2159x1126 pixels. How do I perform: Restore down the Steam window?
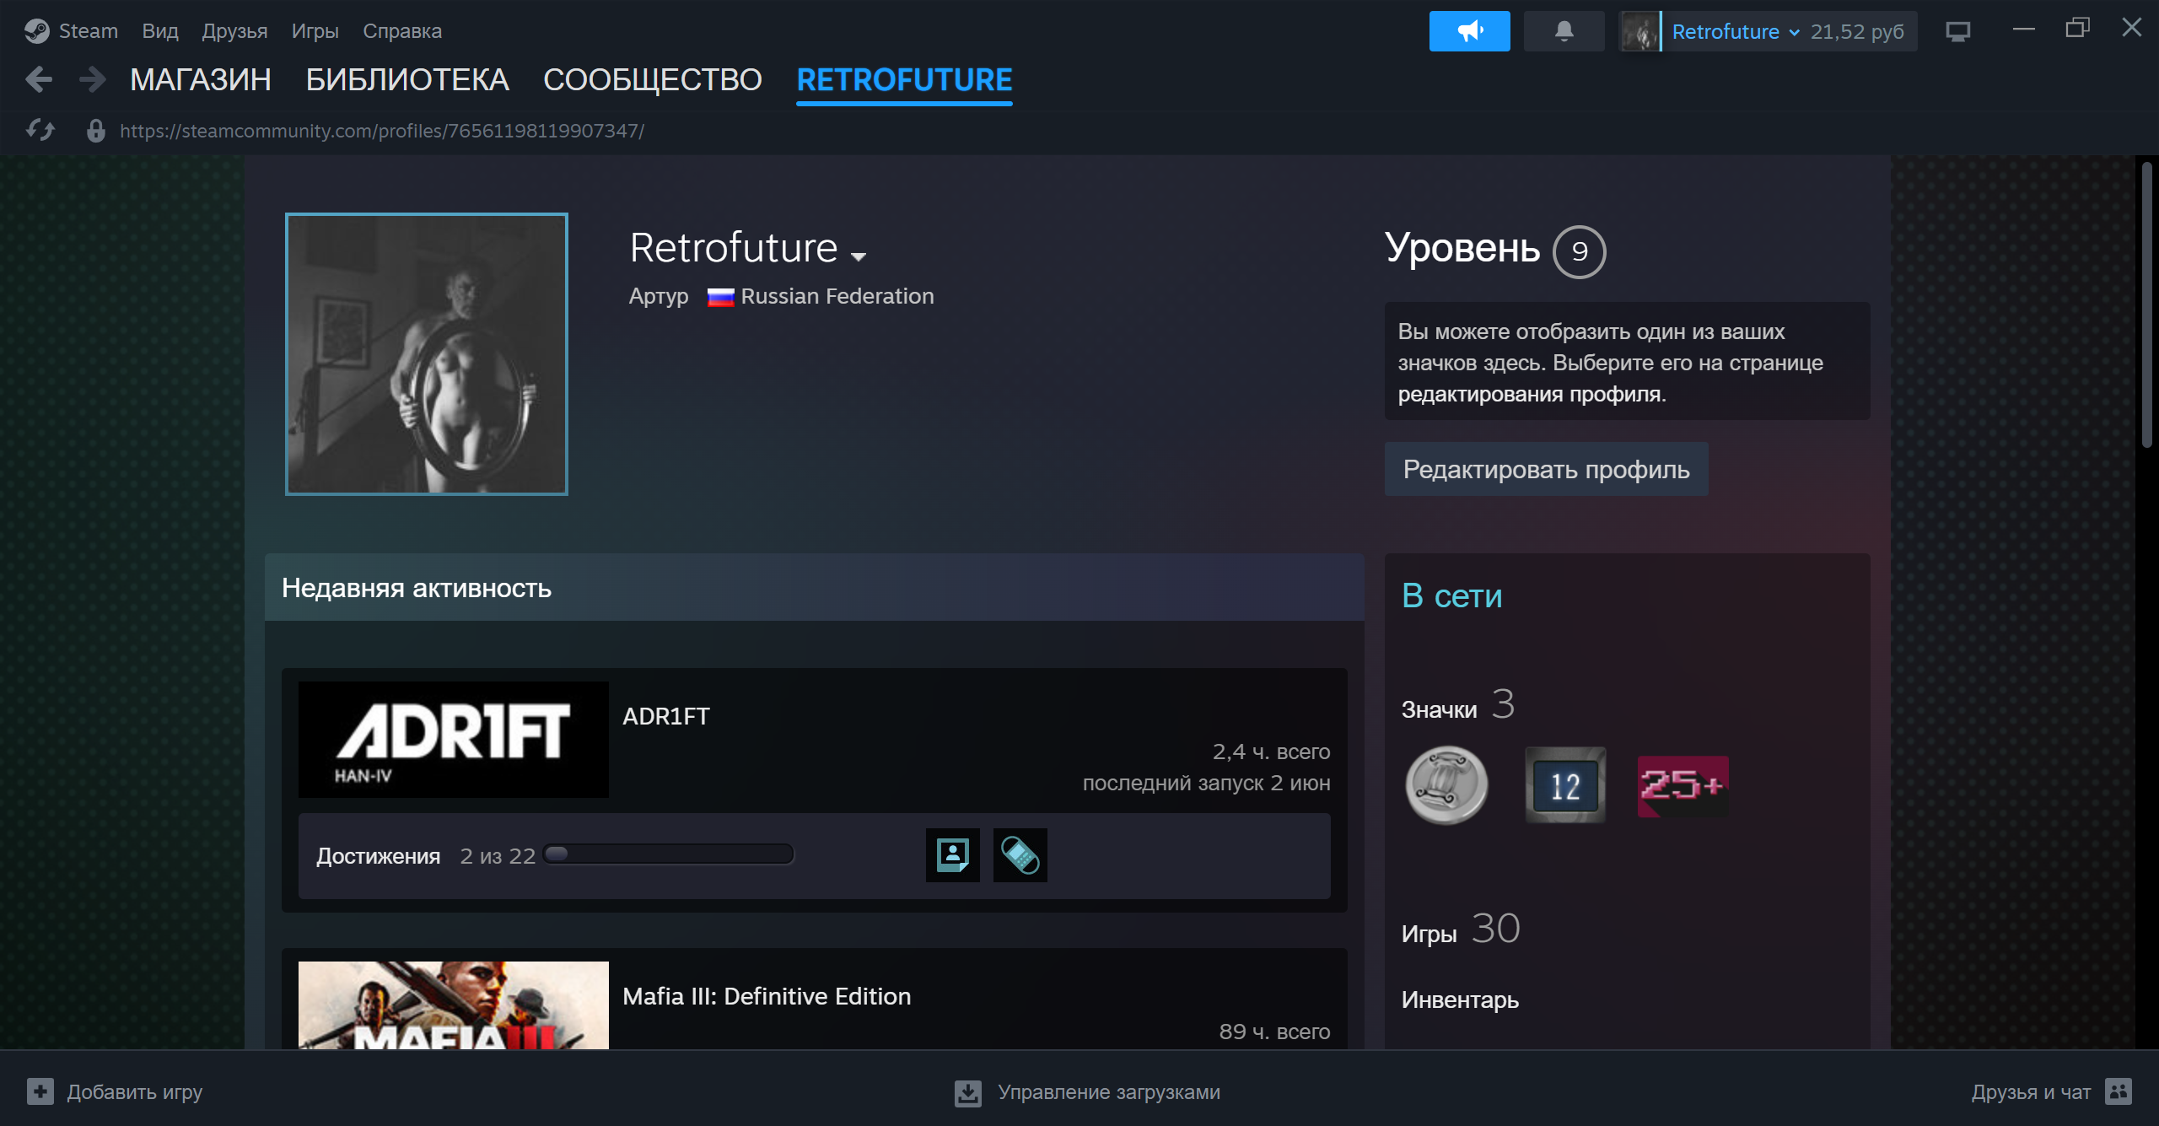2078,29
